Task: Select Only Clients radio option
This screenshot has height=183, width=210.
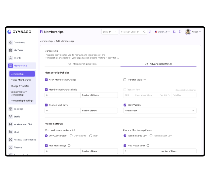Action: pos(71,136)
